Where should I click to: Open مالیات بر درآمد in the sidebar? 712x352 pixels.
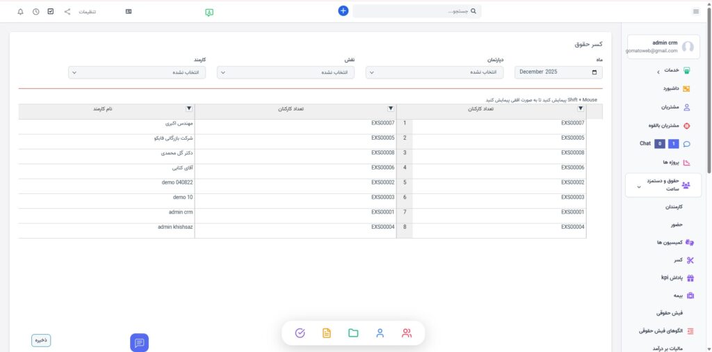coord(667,348)
